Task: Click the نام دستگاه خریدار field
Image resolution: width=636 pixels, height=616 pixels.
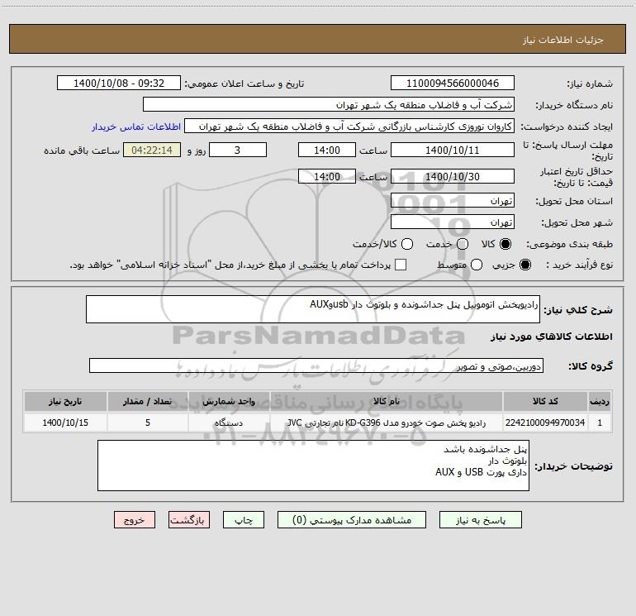Action: (x=329, y=104)
